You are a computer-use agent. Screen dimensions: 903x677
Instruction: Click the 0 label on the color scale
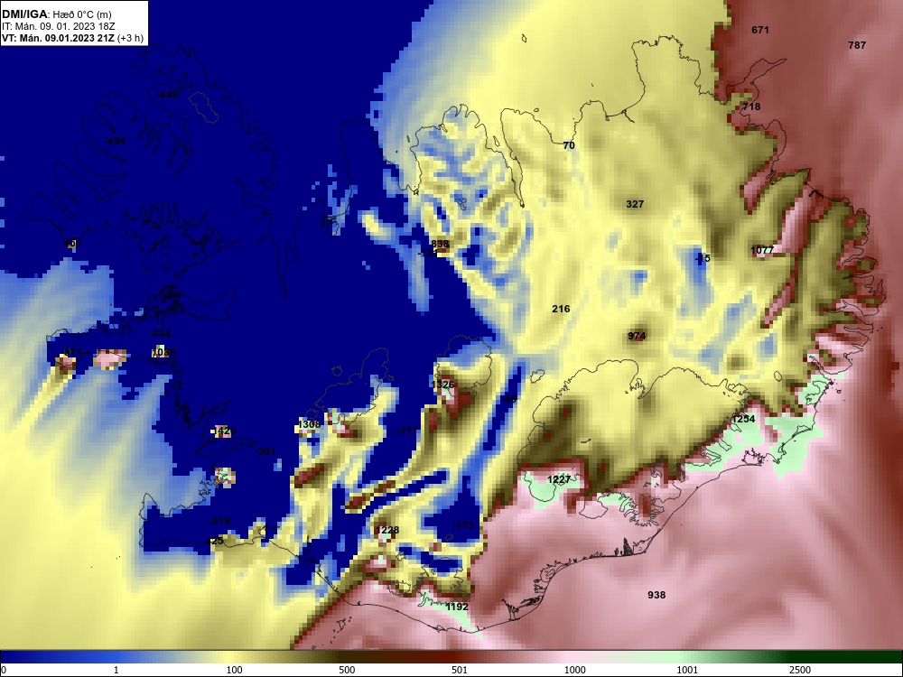point(4,670)
